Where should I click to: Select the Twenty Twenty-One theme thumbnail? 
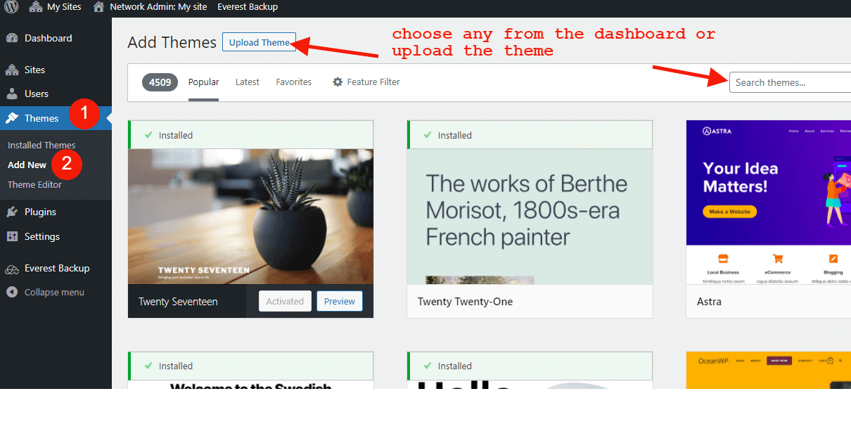530,217
